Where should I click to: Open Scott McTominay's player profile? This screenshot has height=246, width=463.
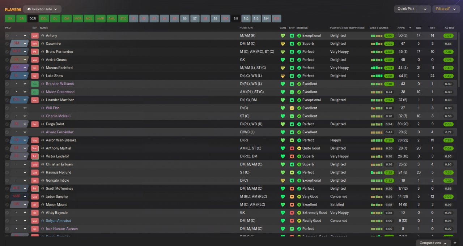(x=59, y=189)
